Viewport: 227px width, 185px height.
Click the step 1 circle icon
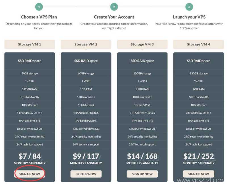(x=39, y=7)
